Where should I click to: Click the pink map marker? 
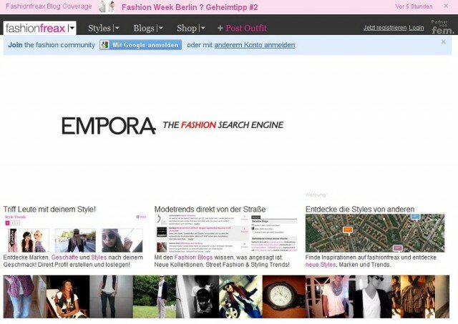[397, 248]
